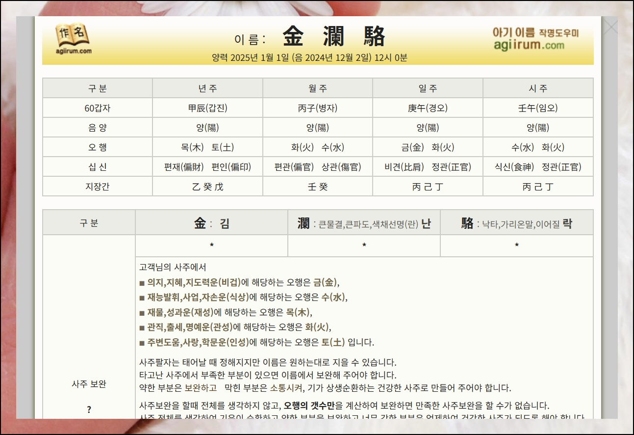Click the cell 편관(偏官) 상관(傷官)
This screenshot has width=634, height=435.
(x=318, y=167)
